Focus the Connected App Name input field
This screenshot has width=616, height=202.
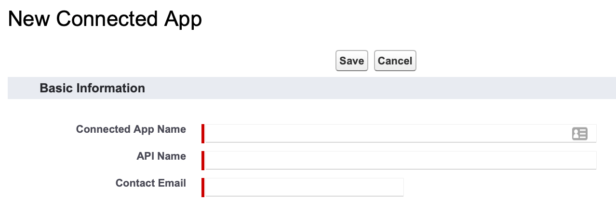click(x=401, y=133)
